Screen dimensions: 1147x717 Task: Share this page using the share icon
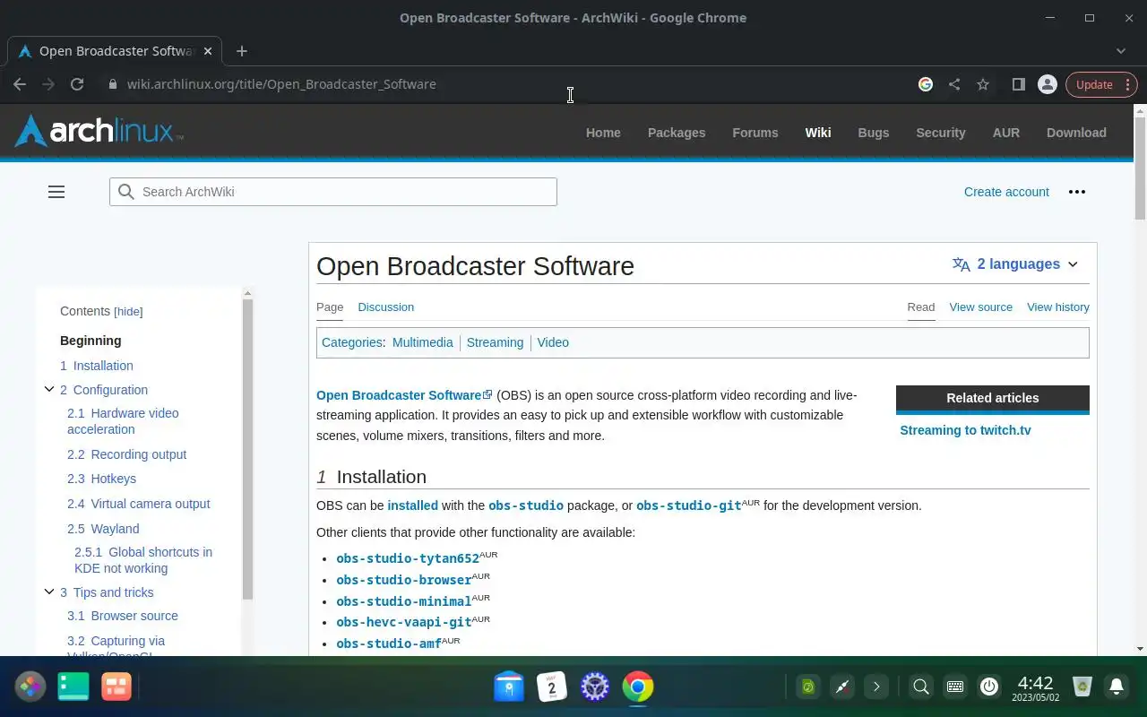coord(954,84)
